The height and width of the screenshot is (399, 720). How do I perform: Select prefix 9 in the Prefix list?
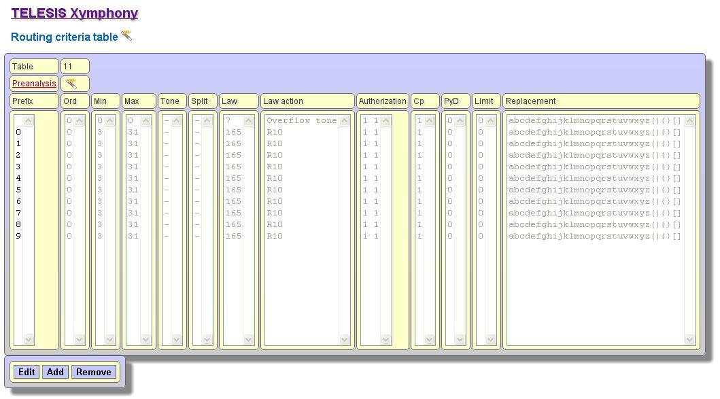click(x=18, y=236)
